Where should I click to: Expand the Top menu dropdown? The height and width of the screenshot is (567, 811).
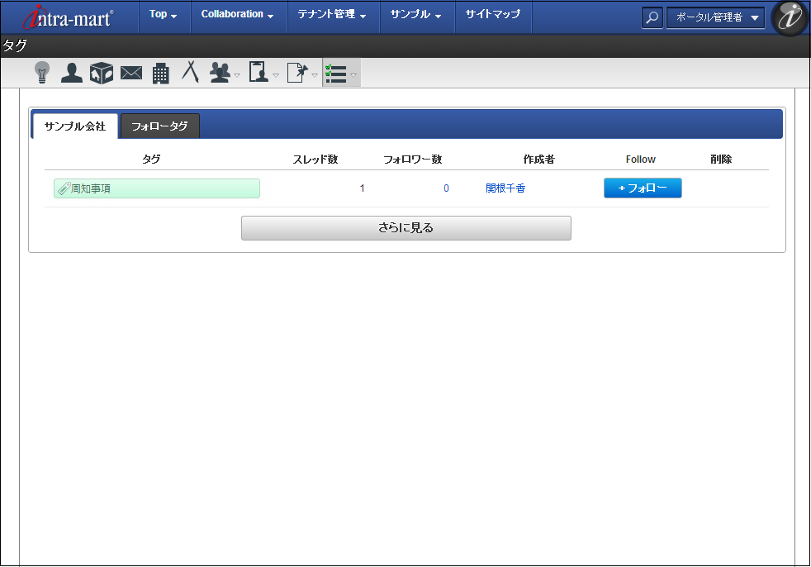tap(163, 15)
